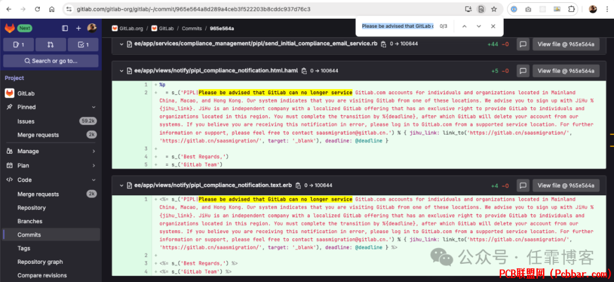614x282 pixels.
Task: Expand the Manage menu
Action: coord(51,151)
